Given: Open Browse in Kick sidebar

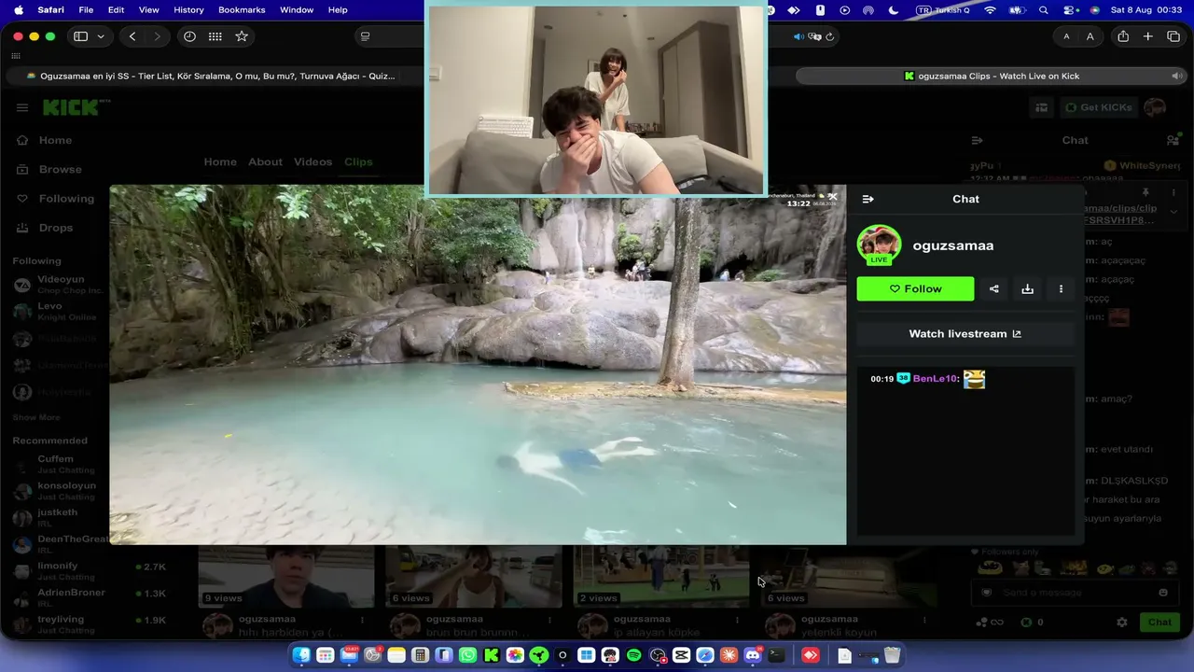Looking at the screenshot, I should (60, 169).
